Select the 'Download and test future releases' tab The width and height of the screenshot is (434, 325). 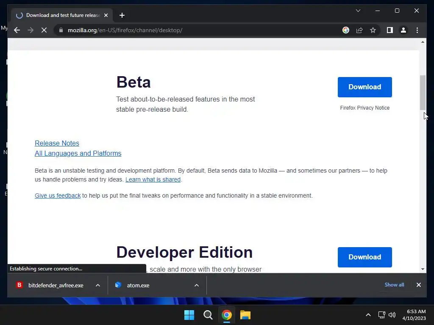(62, 15)
